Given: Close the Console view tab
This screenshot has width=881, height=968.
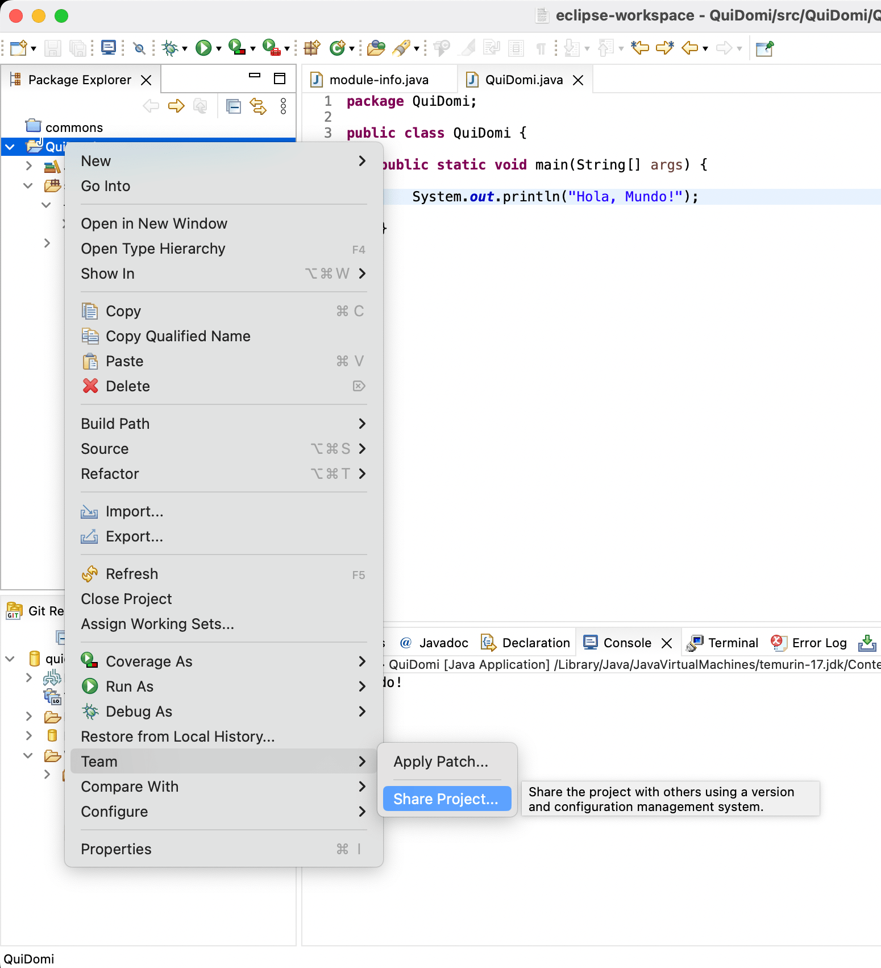Looking at the screenshot, I should pos(667,643).
